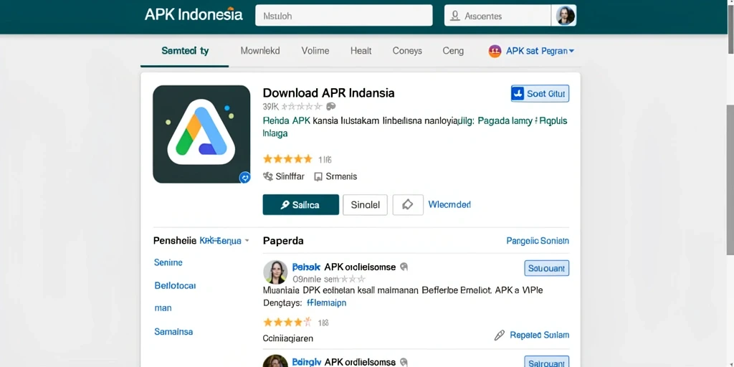Click the four-star rating of Pehak review
The width and height of the screenshot is (734, 367).
coord(287,322)
